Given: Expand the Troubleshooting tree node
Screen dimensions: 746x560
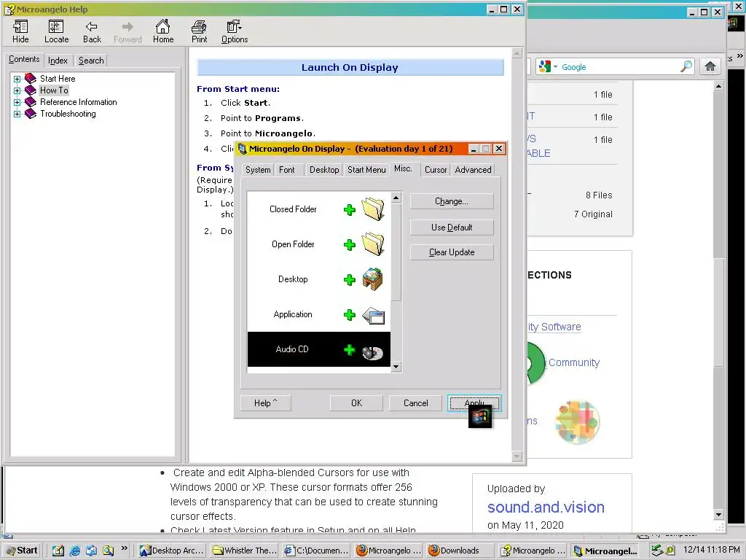Looking at the screenshot, I should 17,114.
